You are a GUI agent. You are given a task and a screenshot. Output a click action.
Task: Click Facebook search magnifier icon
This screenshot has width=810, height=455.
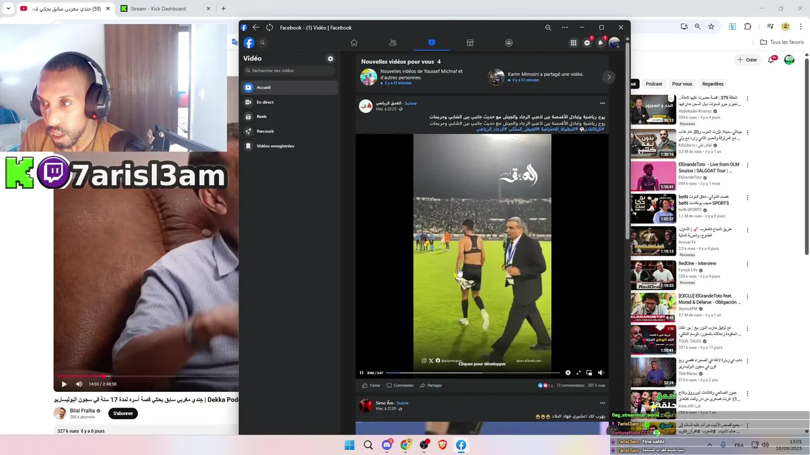pyautogui.click(x=263, y=43)
